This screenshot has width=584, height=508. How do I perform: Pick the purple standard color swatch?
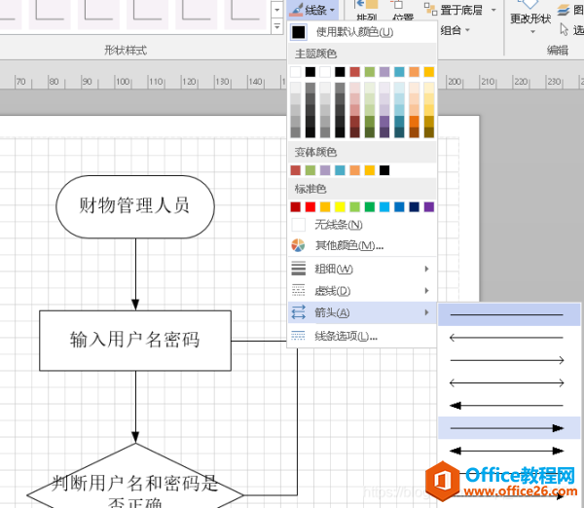tap(428, 206)
